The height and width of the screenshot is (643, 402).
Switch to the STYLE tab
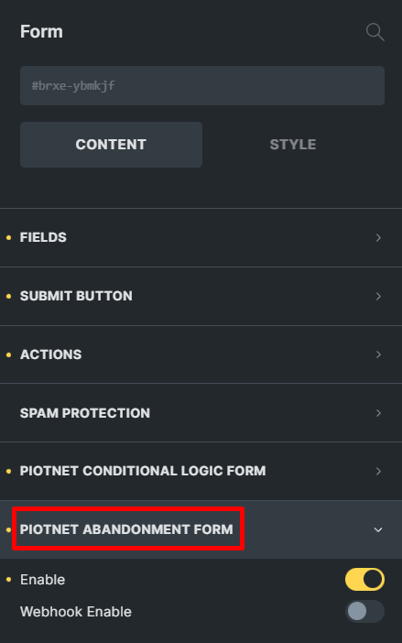tap(293, 145)
